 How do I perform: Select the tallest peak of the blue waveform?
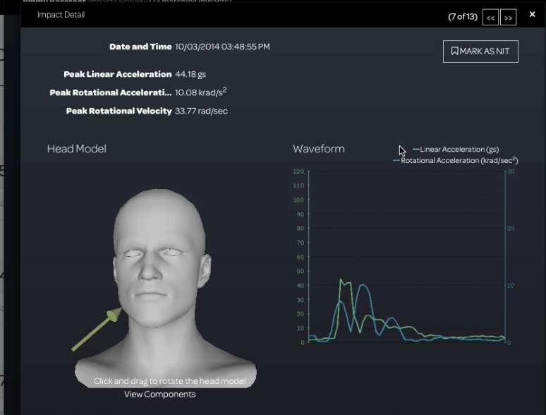363,285
